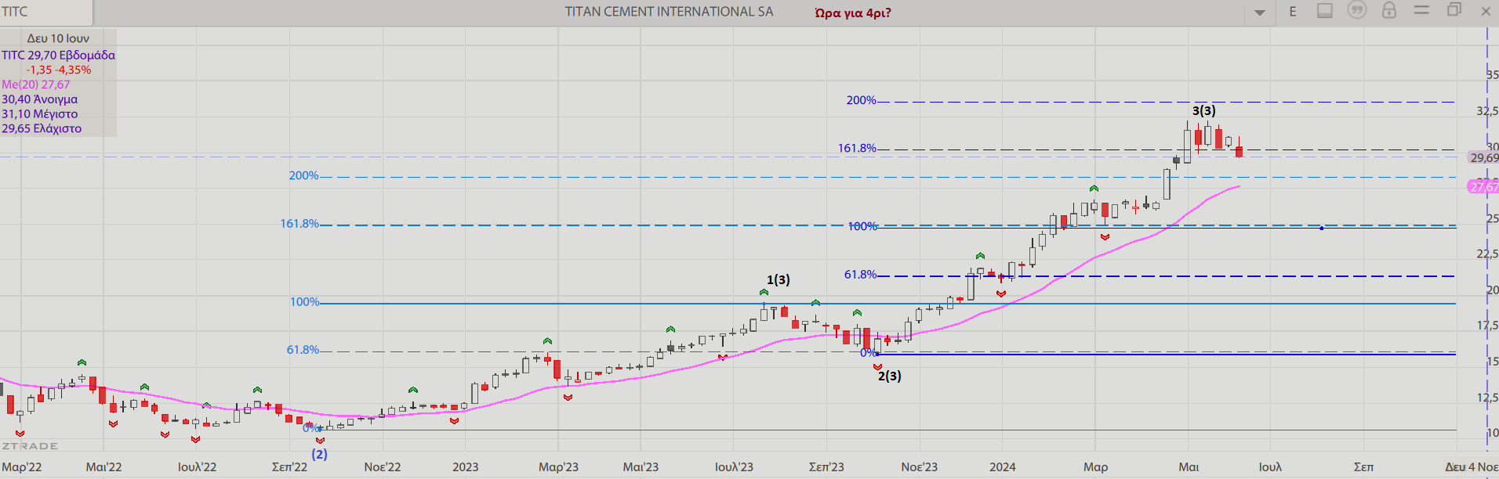
Task: Click the pink 27,67 moving average tag
Action: coord(1483,187)
